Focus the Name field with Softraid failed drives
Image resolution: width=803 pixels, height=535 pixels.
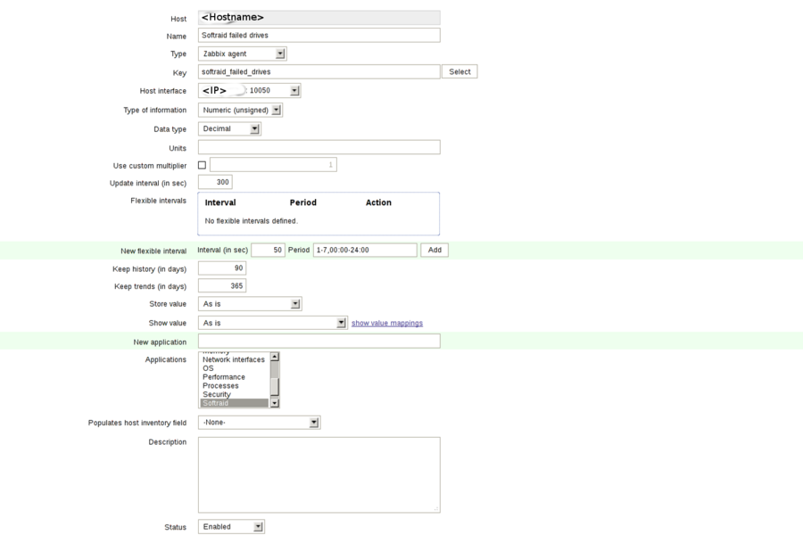click(319, 36)
